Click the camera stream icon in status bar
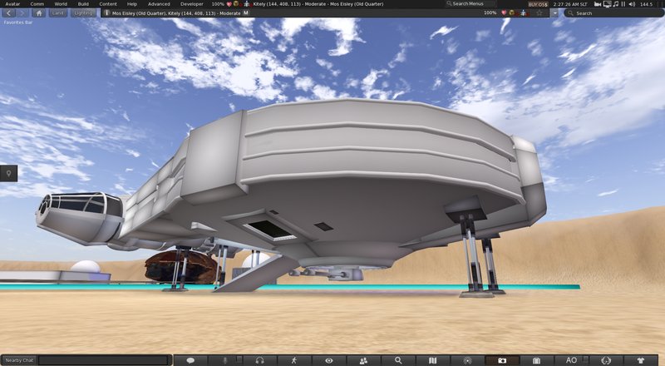This screenshot has height=366, width=665. [598, 4]
